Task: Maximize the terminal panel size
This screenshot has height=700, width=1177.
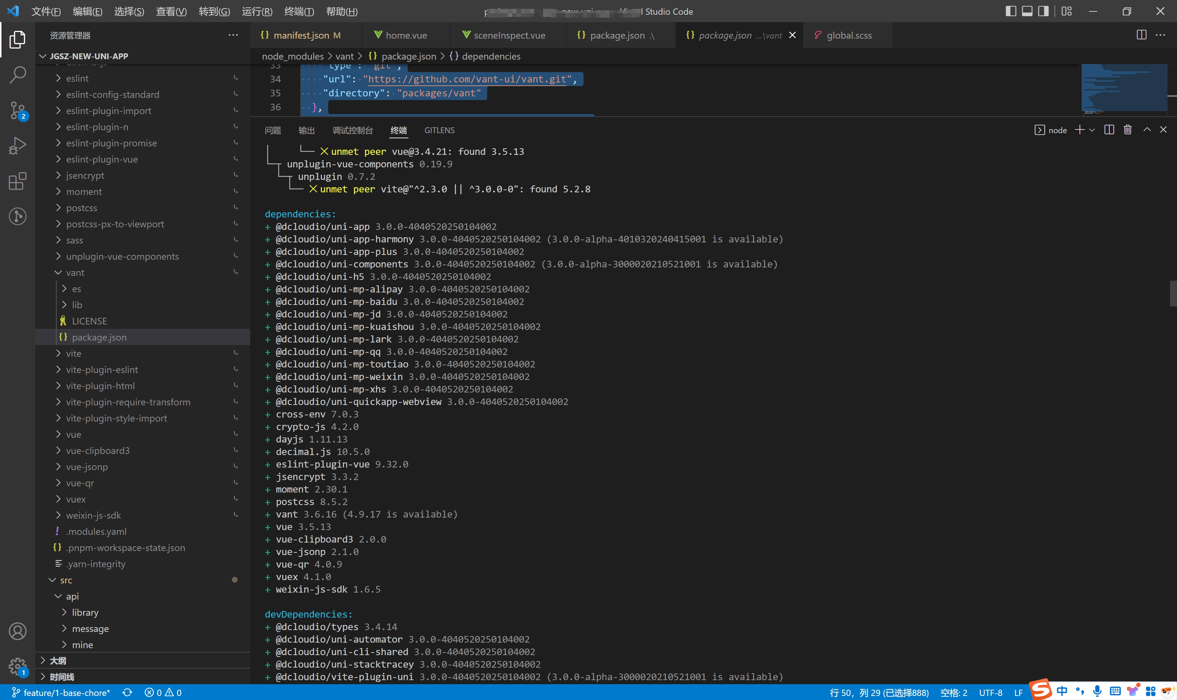Action: (1147, 130)
